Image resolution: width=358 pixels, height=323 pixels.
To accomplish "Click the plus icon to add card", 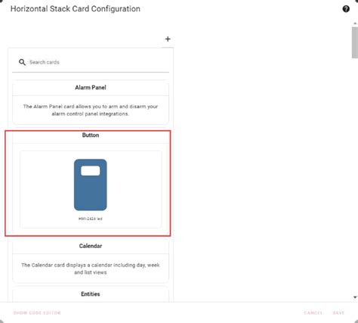I will [168, 39].
